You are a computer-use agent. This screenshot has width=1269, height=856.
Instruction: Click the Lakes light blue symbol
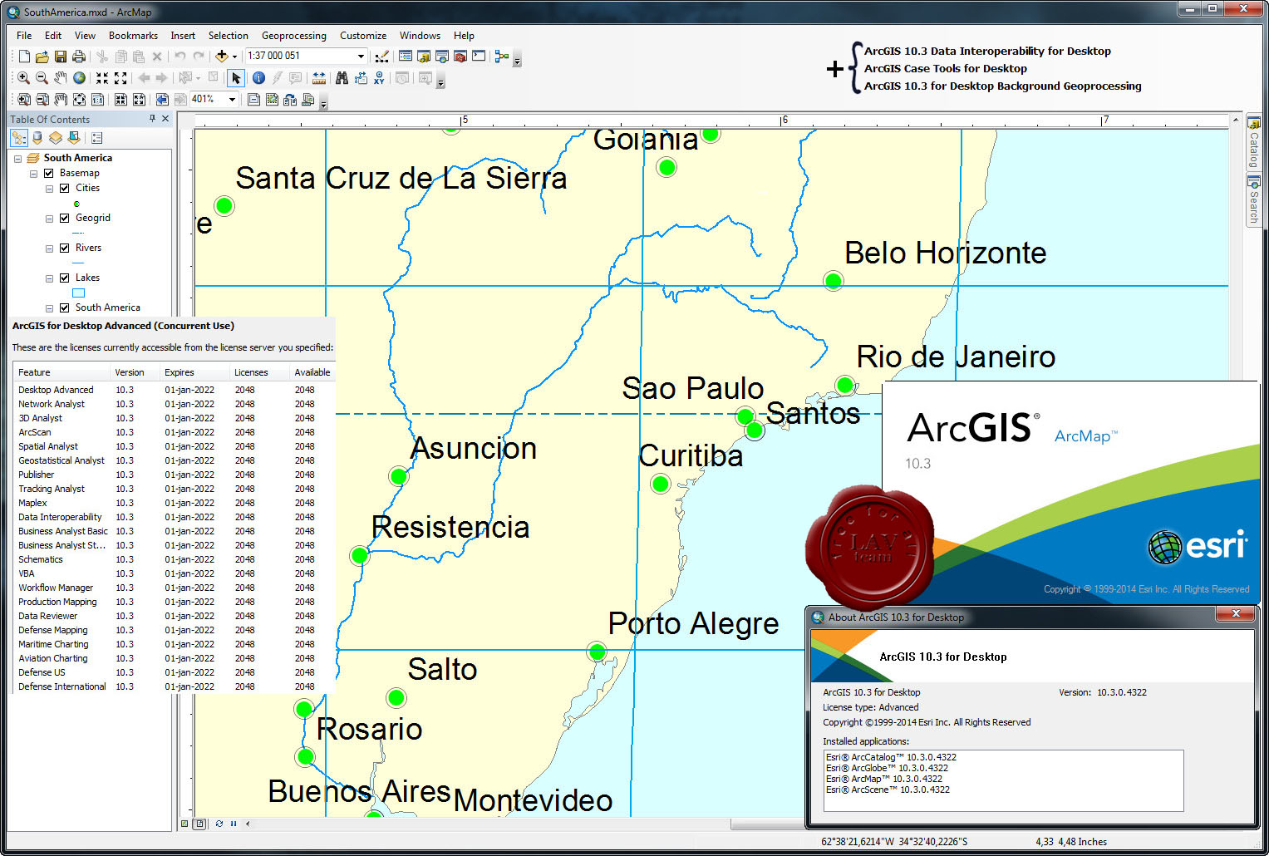tap(79, 293)
